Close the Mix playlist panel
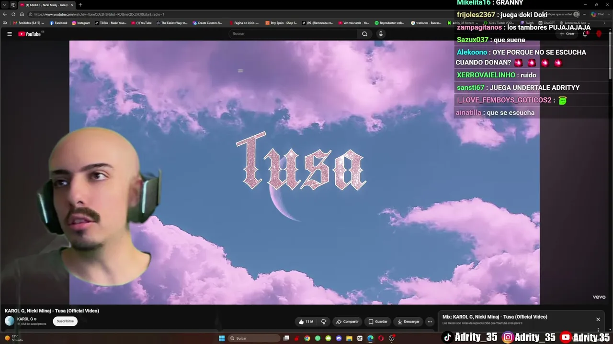The width and height of the screenshot is (613, 344). pyautogui.click(x=598, y=319)
